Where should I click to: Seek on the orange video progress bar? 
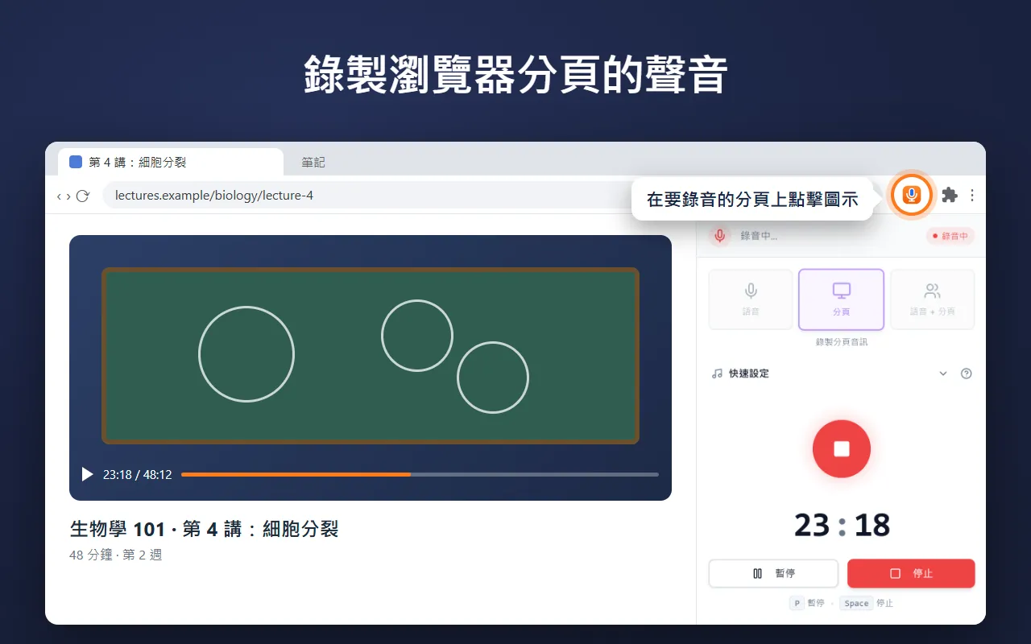(420, 474)
